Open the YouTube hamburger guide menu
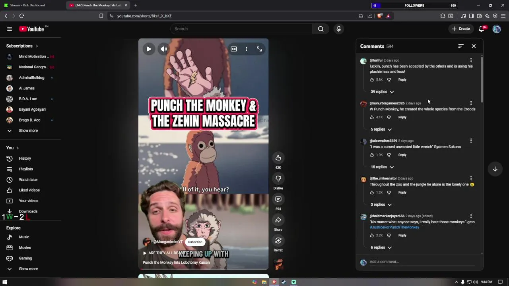509x286 pixels. click(x=10, y=29)
